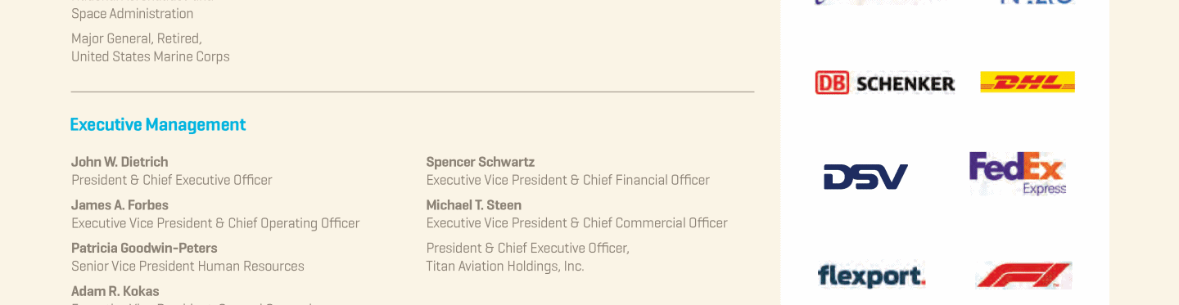The height and width of the screenshot is (305, 1179).
Task: Select the name John W. Dietrich
Action: pyautogui.click(x=120, y=162)
